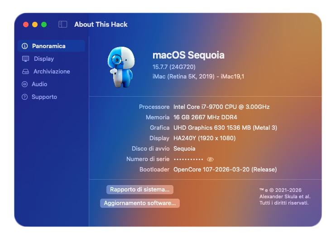Click the yellow minimize window button

[35, 24]
